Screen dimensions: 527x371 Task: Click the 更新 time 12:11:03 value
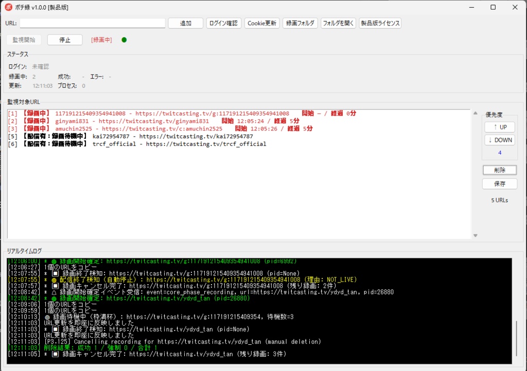[42, 86]
